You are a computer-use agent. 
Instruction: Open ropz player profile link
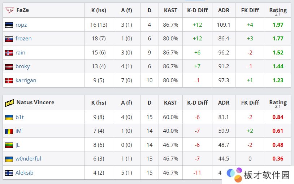[21, 25]
